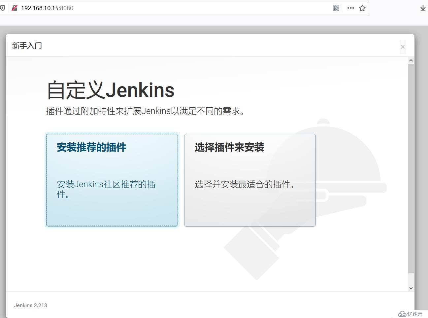Click the QR code icon in address bar
This screenshot has height=318, width=428.
pos(336,8)
